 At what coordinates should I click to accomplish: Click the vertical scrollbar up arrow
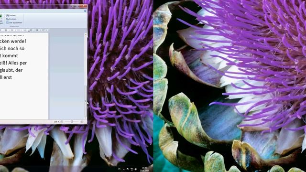(x=86, y=34)
